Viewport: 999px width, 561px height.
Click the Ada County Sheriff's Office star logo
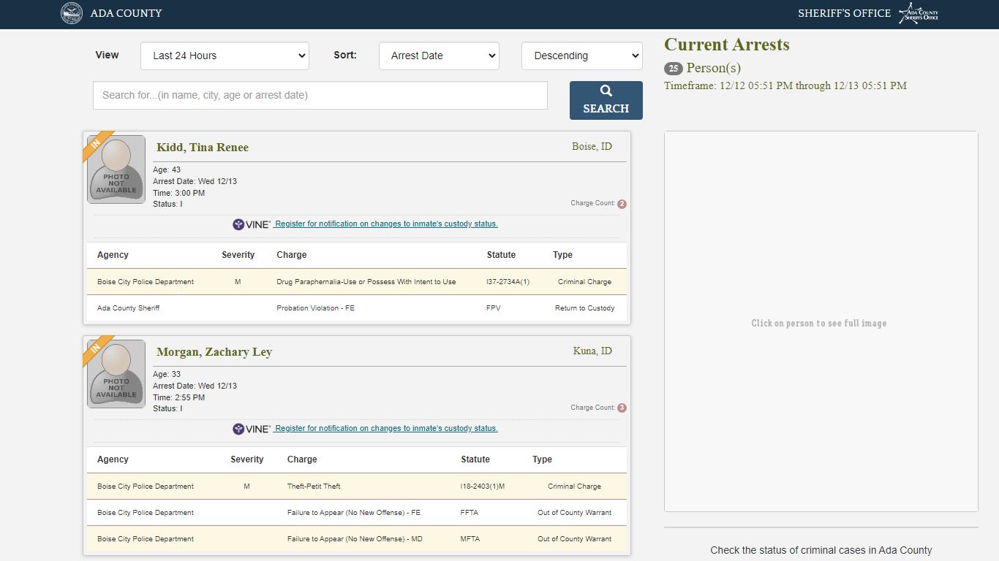coord(919,13)
